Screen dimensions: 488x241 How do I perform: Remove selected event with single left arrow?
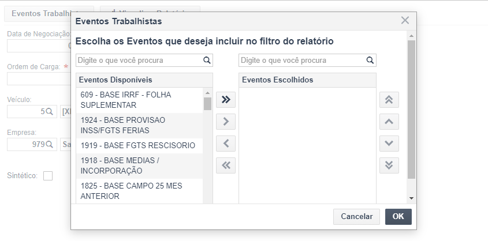226,144
